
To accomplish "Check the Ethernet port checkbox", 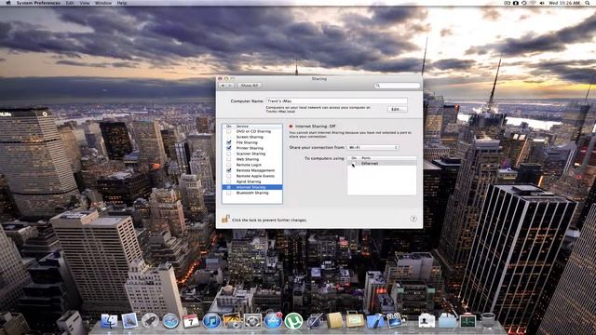I will click(x=354, y=164).
